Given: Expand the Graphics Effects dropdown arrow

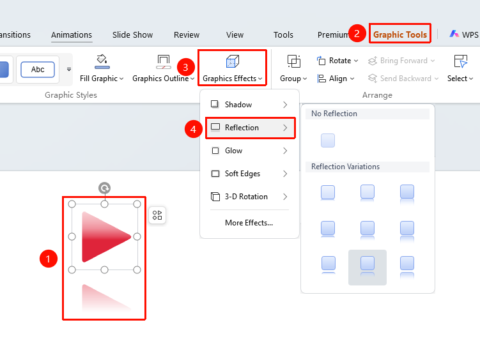Looking at the screenshot, I should pyautogui.click(x=260, y=79).
